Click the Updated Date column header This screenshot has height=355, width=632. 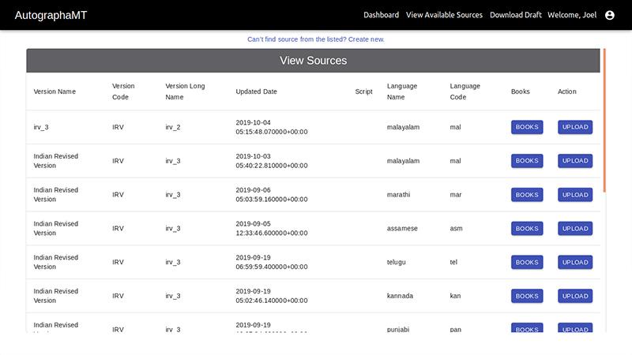pyautogui.click(x=256, y=92)
